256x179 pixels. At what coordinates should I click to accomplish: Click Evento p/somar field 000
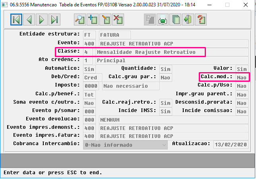(x=89, y=112)
